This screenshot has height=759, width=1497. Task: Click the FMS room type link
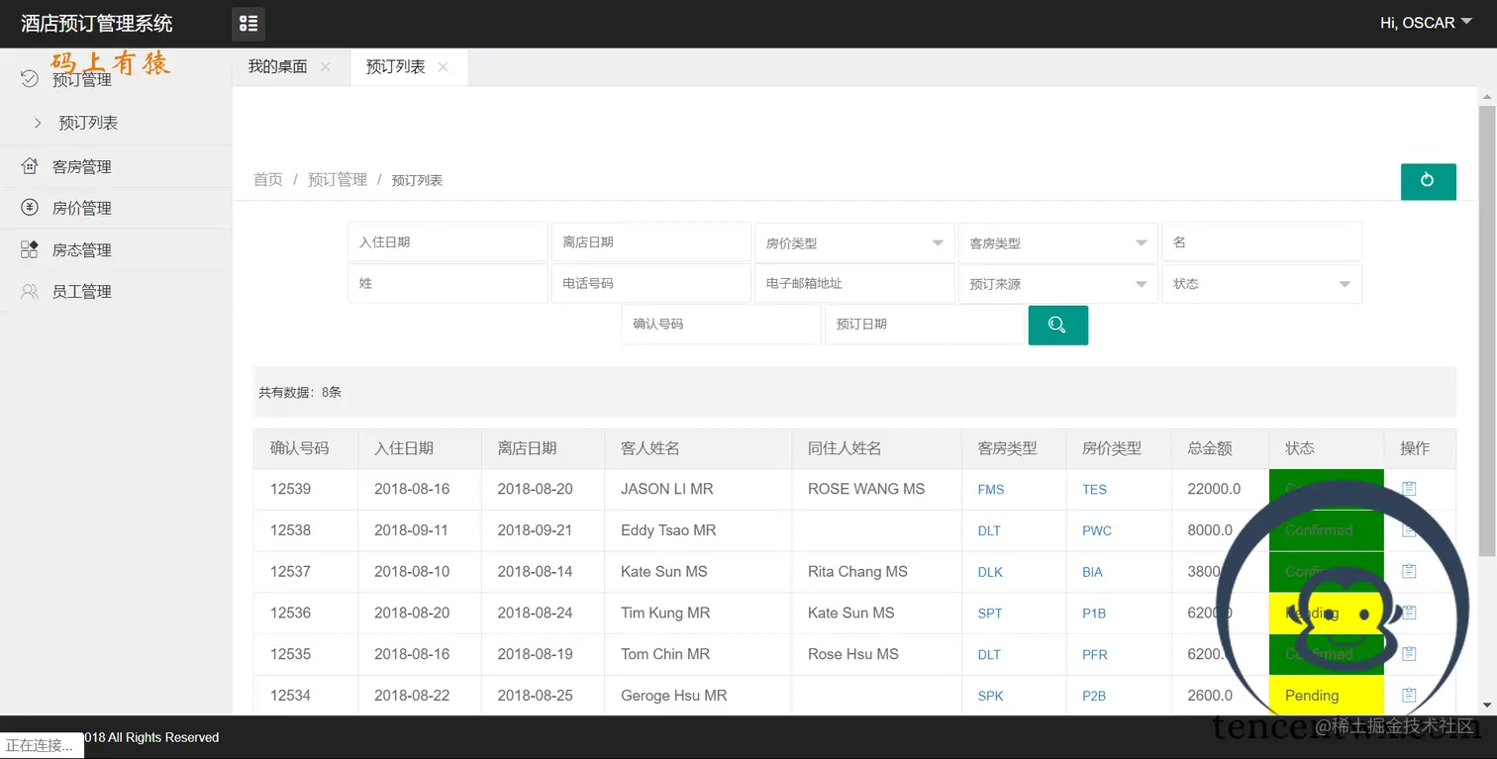tap(990, 489)
